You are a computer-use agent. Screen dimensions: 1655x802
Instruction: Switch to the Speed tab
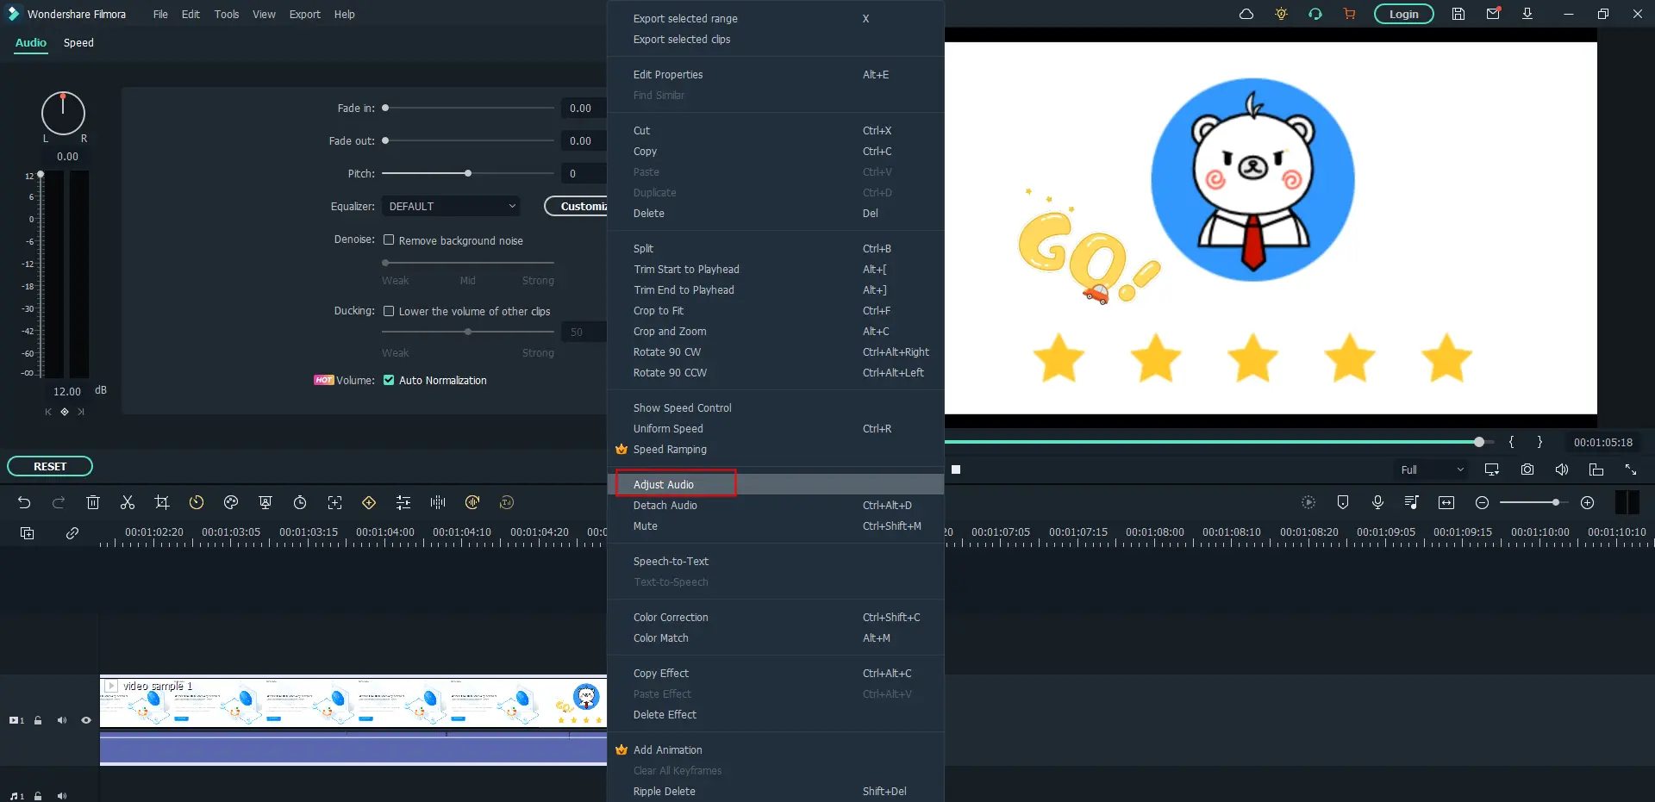(78, 43)
